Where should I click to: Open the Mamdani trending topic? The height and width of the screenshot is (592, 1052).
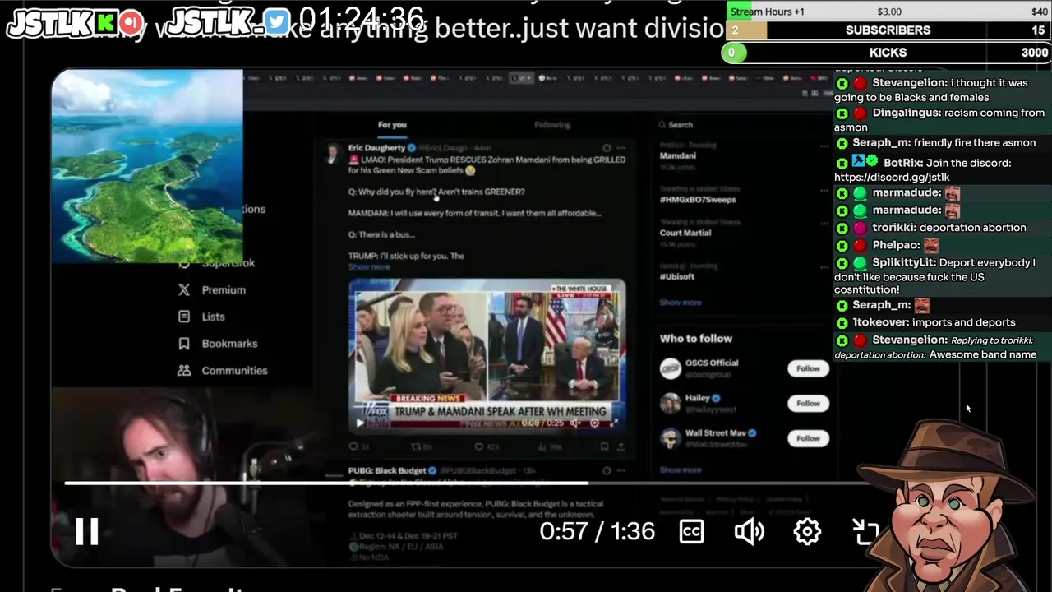pyautogui.click(x=678, y=155)
